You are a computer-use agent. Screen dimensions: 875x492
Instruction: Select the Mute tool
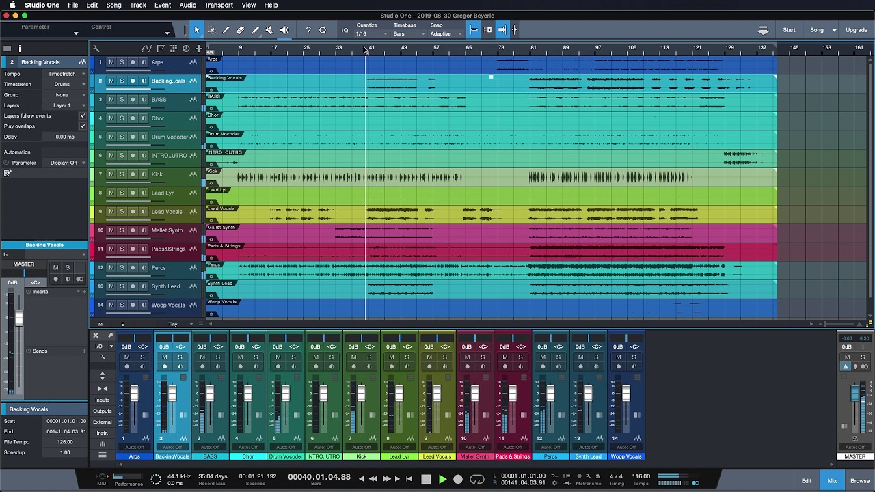click(269, 30)
